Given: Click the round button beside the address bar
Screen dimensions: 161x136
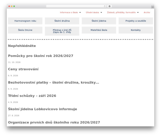Looking at the screenshot, I should (x=109, y=6).
